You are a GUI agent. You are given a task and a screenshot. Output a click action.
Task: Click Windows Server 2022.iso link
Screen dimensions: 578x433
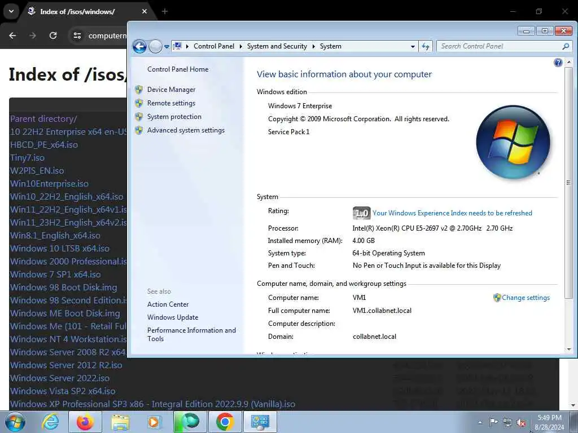click(60, 378)
